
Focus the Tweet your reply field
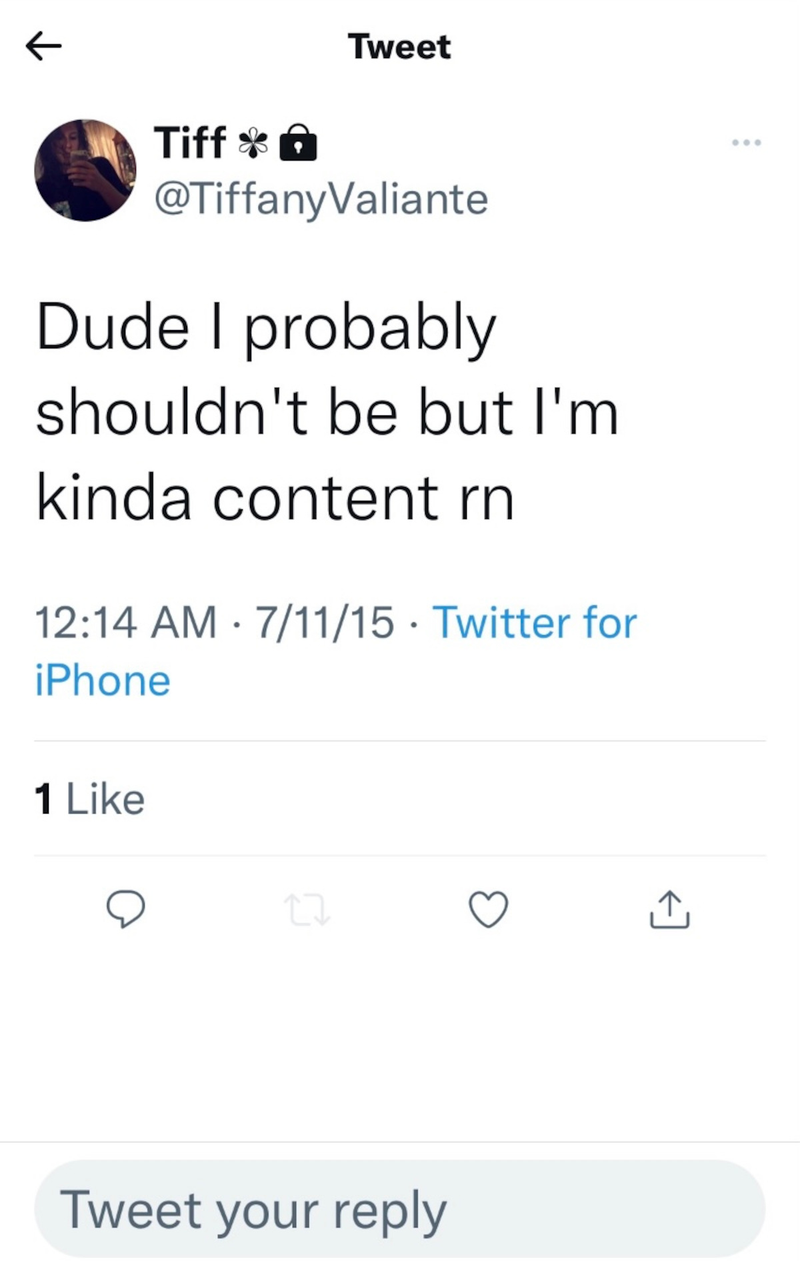399,1208
